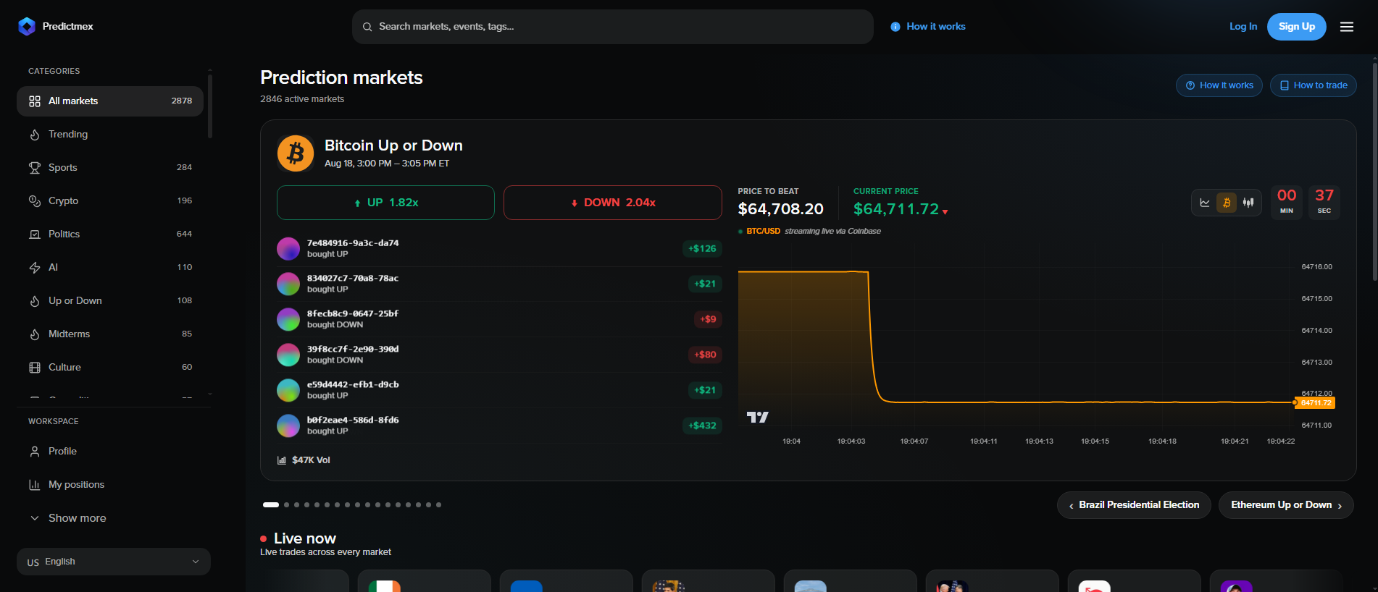Click the My positions chart icon
The width and height of the screenshot is (1378, 592).
pyautogui.click(x=35, y=485)
